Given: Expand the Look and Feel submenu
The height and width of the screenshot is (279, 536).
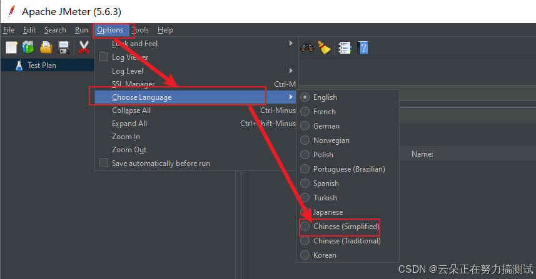Looking at the screenshot, I should [x=195, y=43].
